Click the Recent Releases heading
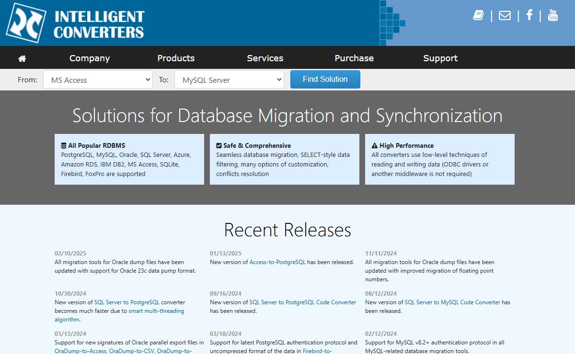The height and width of the screenshot is (354, 575). [287, 230]
